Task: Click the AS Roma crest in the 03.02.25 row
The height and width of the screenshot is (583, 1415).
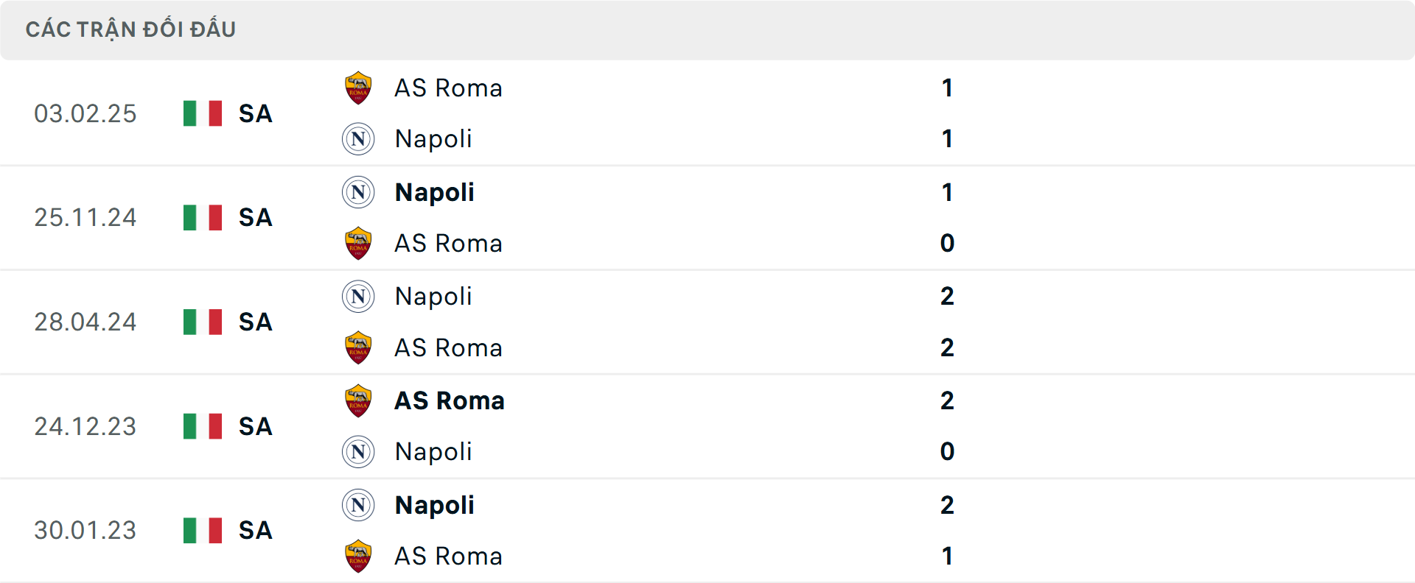Action: 358,88
